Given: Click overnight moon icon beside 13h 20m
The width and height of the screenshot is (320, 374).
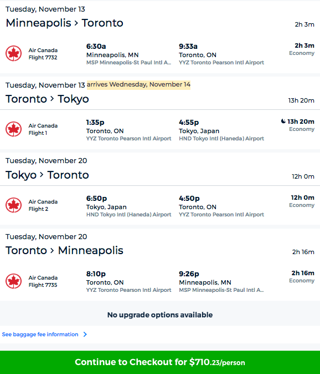Looking at the screenshot, I should pyautogui.click(x=283, y=121).
